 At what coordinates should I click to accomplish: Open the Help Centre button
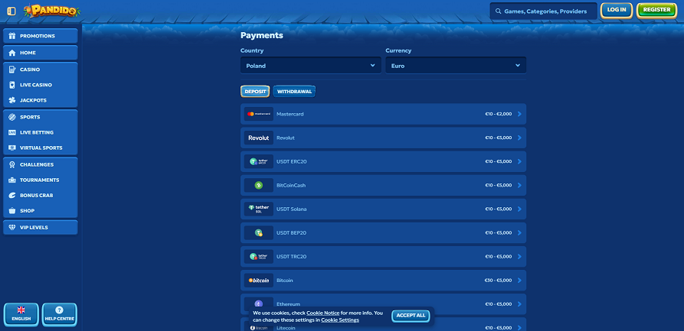[x=59, y=314]
